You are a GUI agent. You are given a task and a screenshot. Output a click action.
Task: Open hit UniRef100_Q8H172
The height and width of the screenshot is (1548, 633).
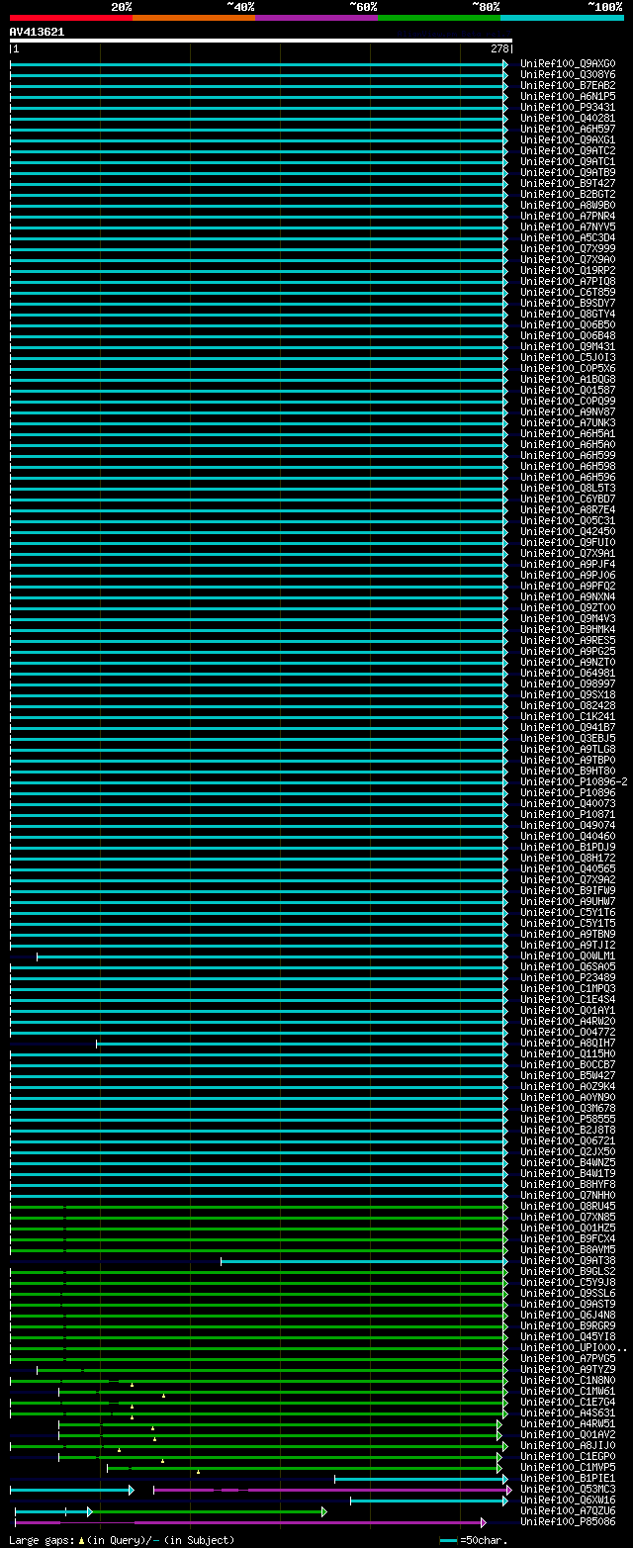click(x=568, y=858)
